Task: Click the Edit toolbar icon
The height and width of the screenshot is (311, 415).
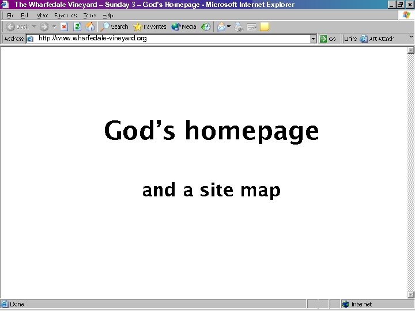Action: click(251, 26)
